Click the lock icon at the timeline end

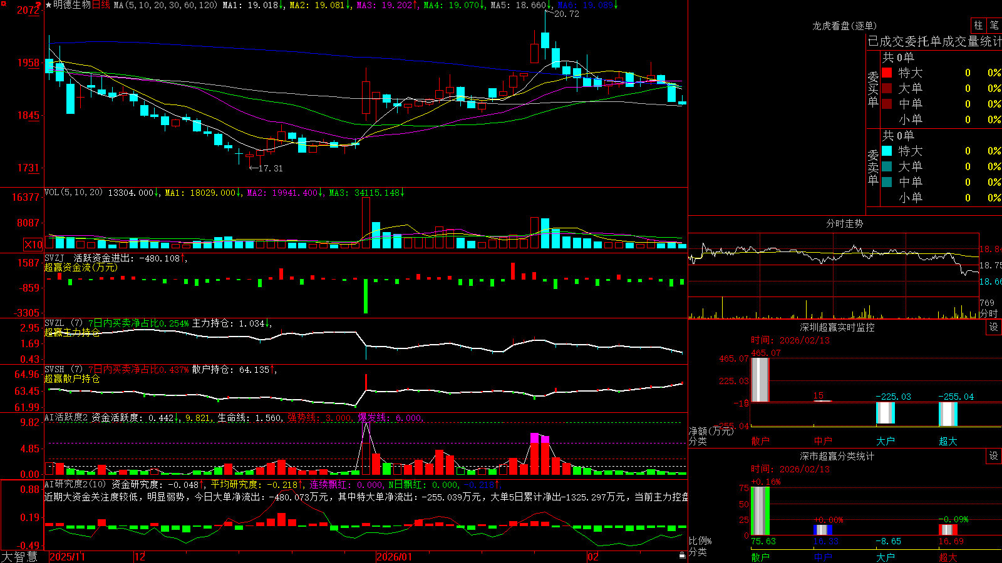[683, 555]
